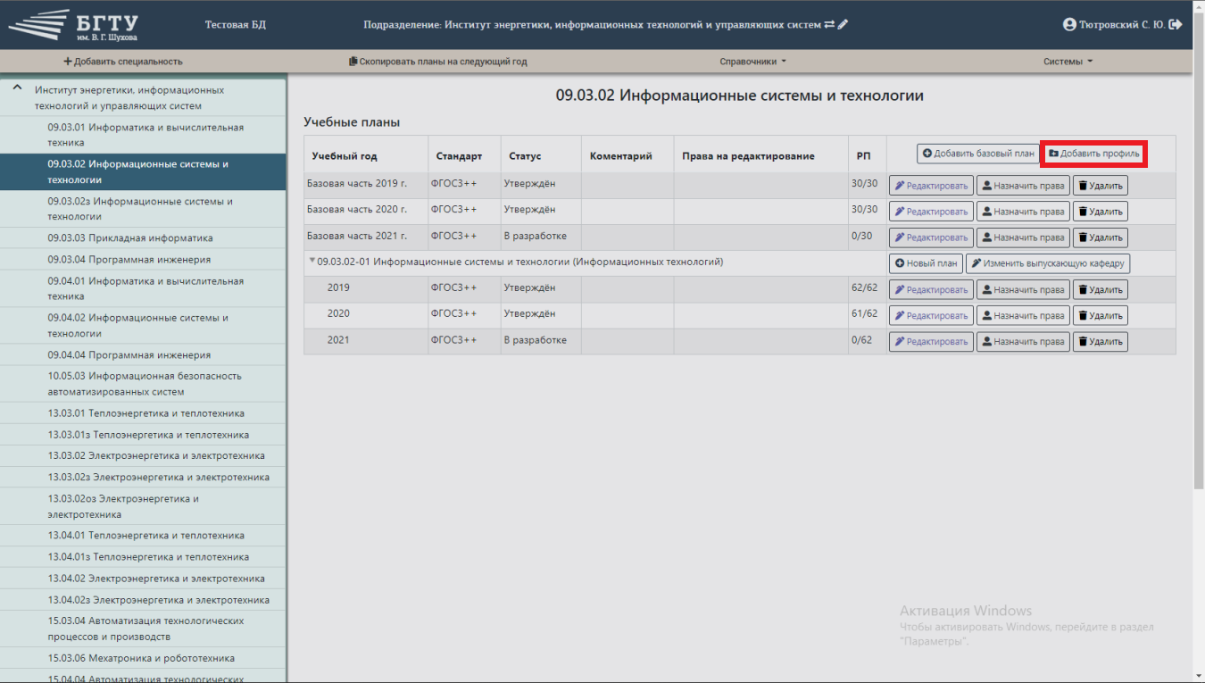This screenshot has width=1205, height=683.
Task: Select 09.04.02 Информационные системы и технологии
Action: tap(143, 326)
